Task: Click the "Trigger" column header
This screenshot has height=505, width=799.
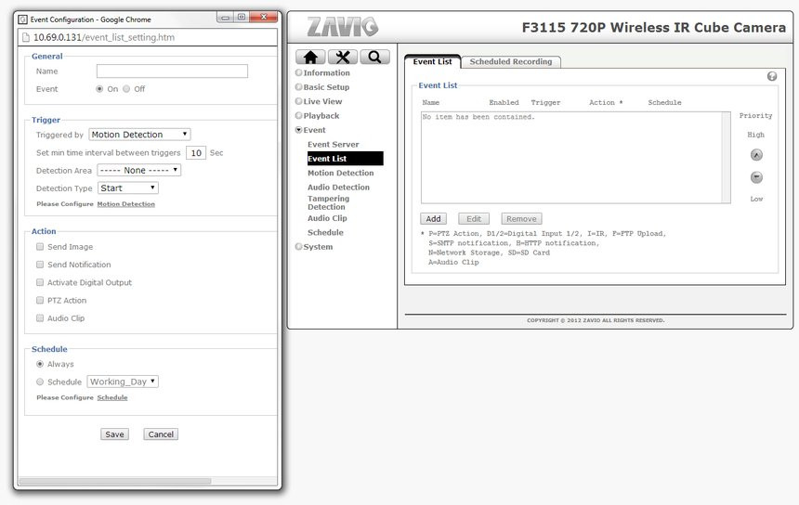Action: point(545,102)
